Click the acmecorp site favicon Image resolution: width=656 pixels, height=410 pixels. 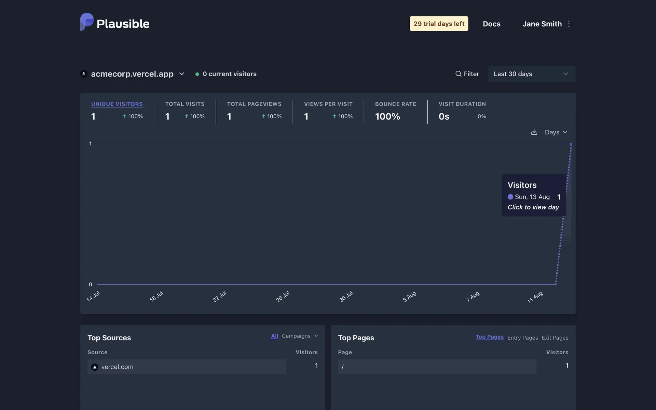[84, 74]
